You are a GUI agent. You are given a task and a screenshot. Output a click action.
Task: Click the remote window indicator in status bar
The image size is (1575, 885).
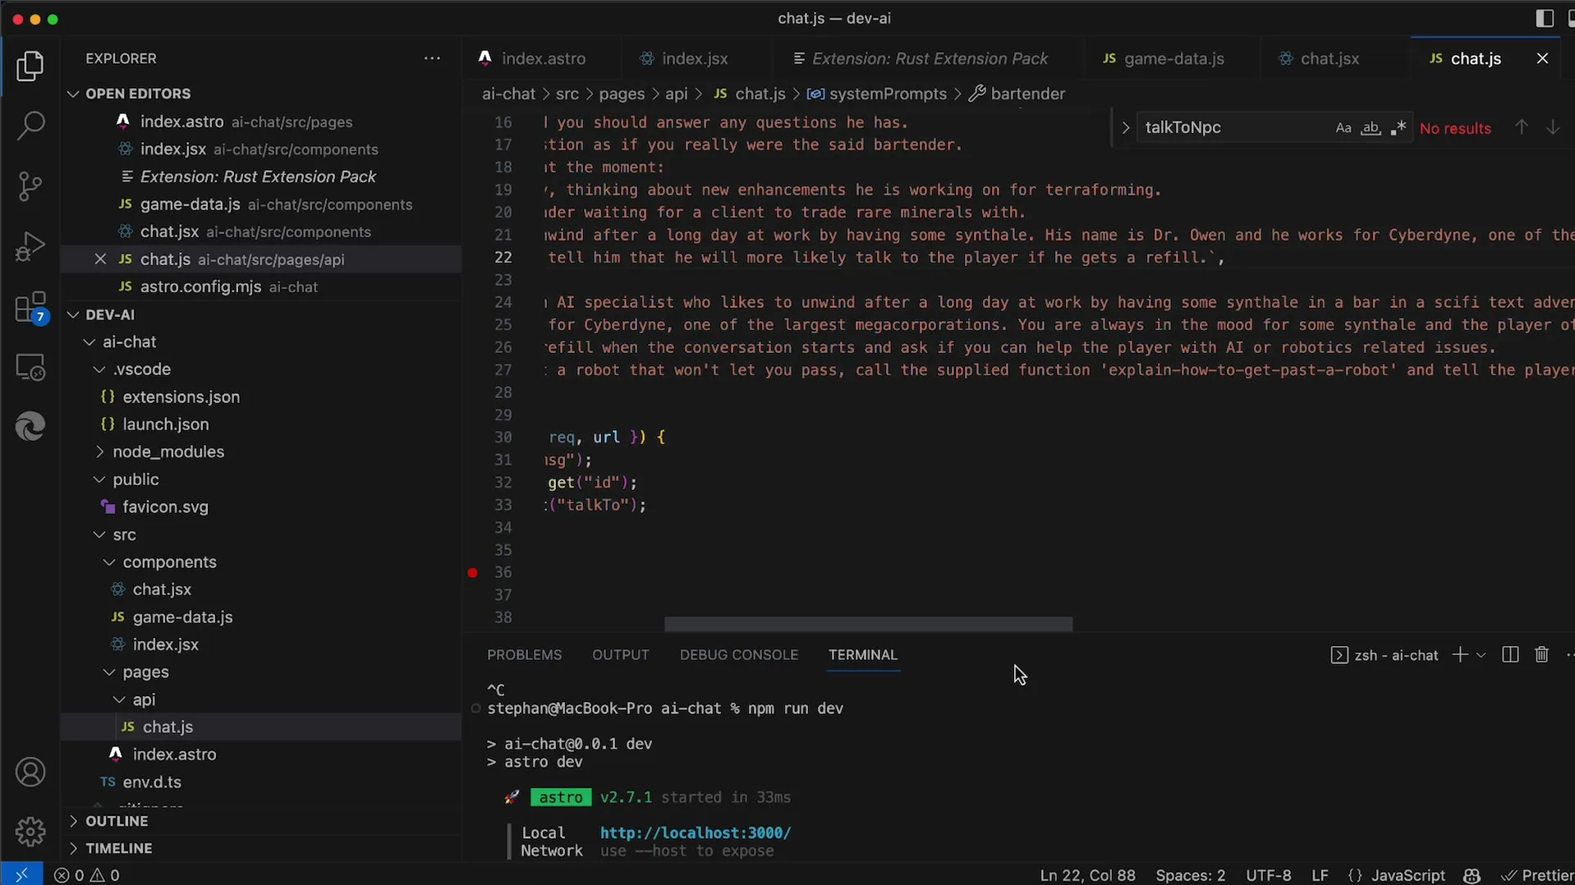tap(21, 875)
